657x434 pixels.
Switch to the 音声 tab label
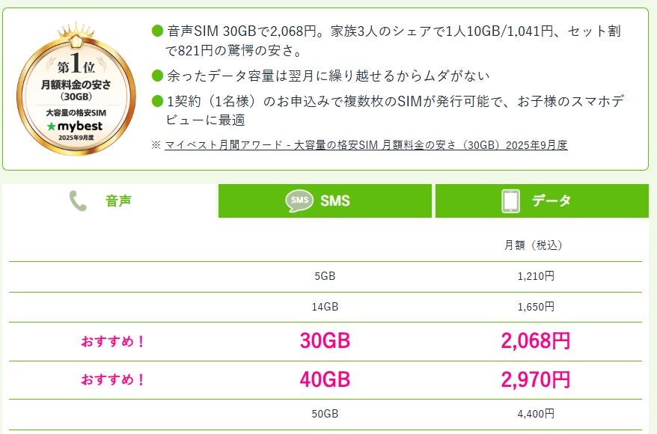coord(119,201)
